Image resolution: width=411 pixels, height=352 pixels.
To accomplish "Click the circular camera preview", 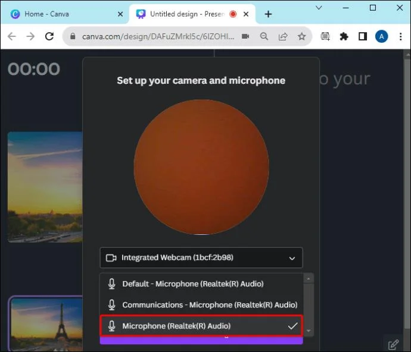I will (x=201, y=167).
